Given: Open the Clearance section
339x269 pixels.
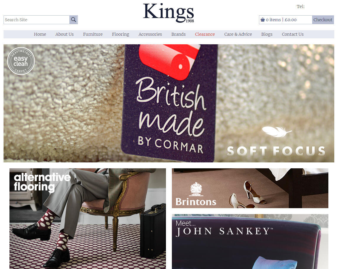Looking at the screenshot, I should (205, 34).
